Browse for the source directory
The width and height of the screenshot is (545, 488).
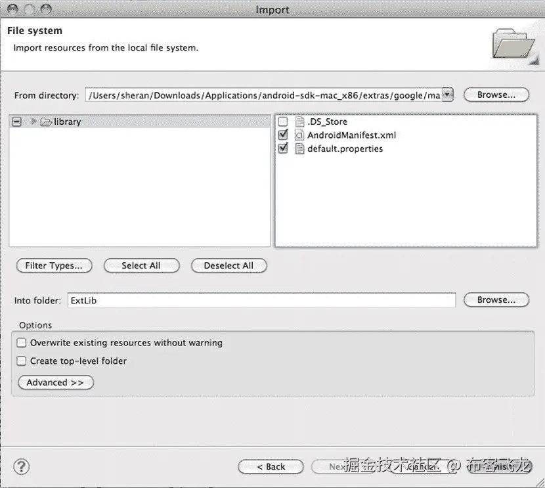[x=496, y=95]
